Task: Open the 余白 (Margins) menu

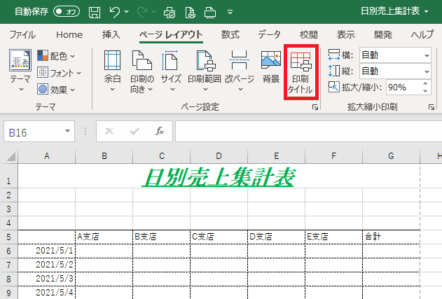Action: click(112, 73)
